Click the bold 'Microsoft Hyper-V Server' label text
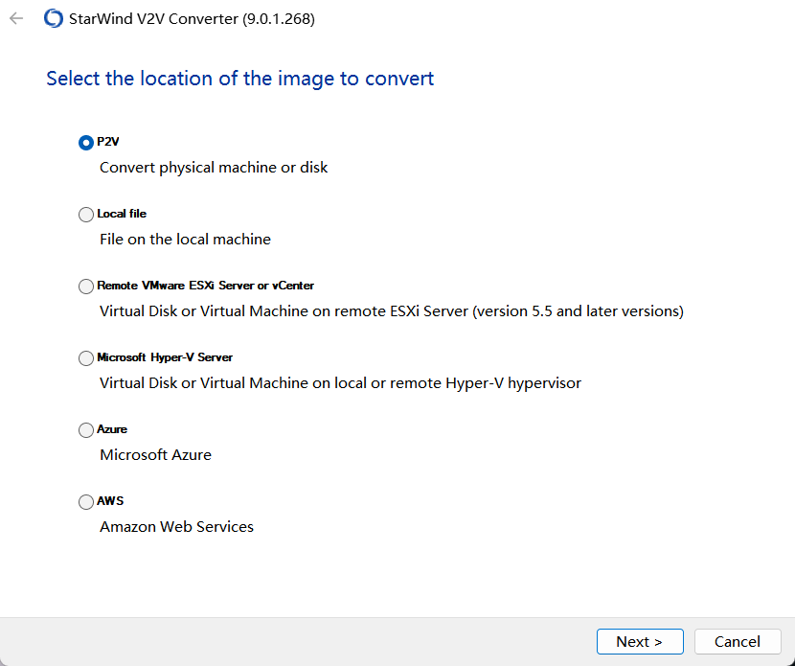 [x=165, y=357]
